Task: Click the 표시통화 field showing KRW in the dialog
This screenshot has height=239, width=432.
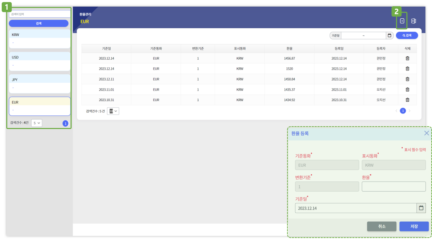Action: point(394,165)
